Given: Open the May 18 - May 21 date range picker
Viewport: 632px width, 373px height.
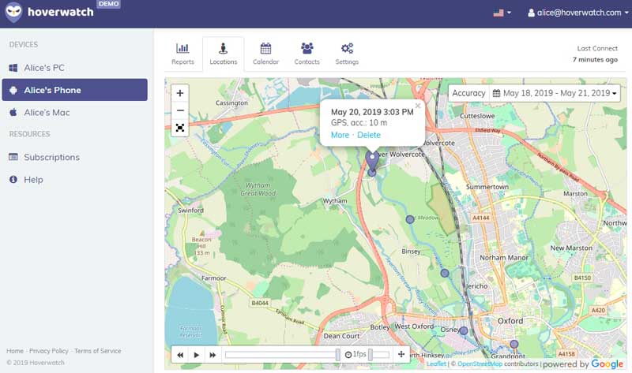Looking at the screenshot, I should click(x=555, y=93).
